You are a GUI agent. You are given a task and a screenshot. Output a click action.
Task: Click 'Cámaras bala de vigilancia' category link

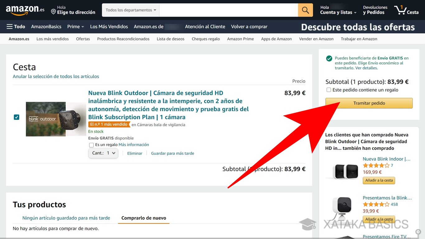161,125
